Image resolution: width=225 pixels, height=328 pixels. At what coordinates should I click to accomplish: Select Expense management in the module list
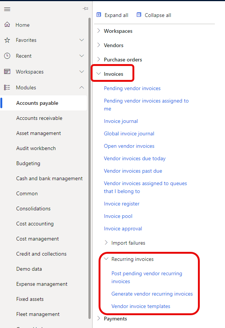point(41,284)
